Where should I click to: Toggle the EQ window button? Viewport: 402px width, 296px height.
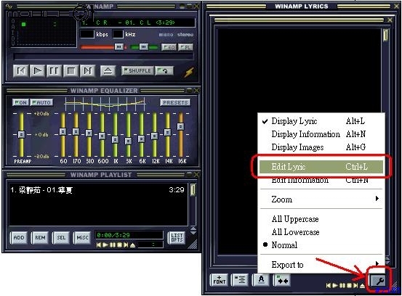pyautogui.click(x=169, y=47)
